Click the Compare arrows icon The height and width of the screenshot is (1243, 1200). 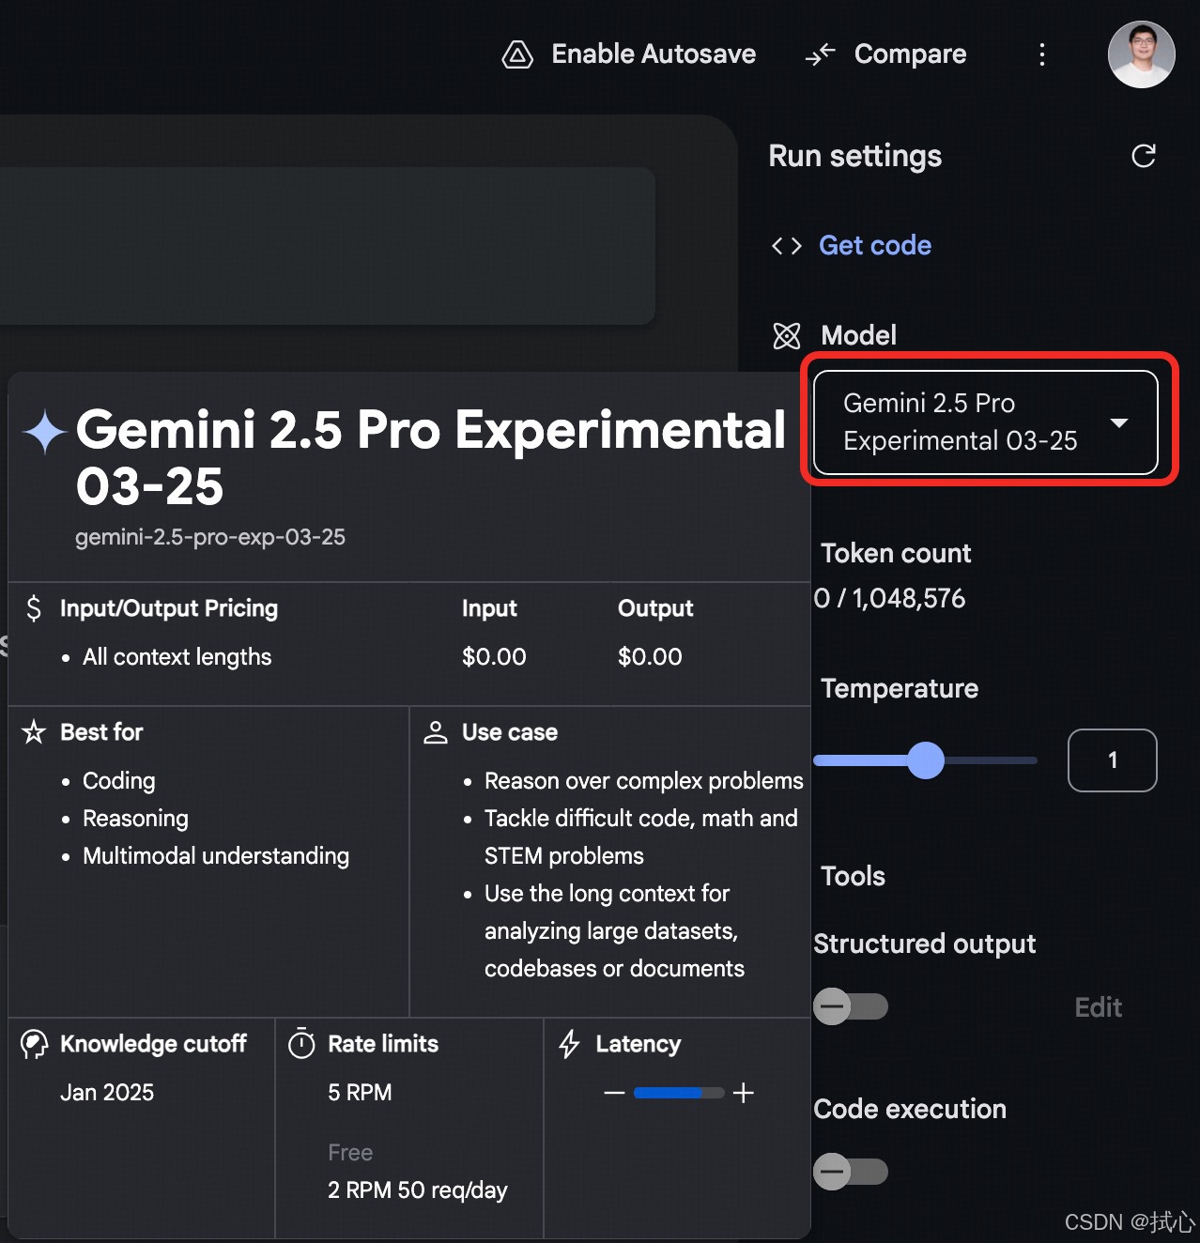point(820,54)
